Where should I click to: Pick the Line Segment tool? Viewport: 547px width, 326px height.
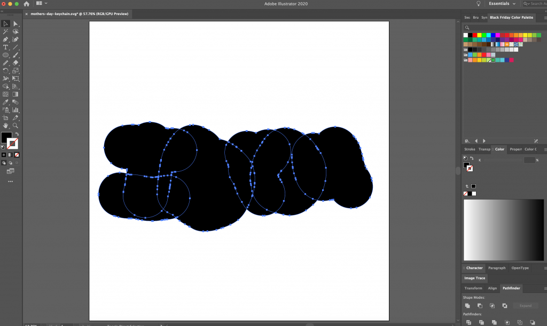tap(15, 47)
